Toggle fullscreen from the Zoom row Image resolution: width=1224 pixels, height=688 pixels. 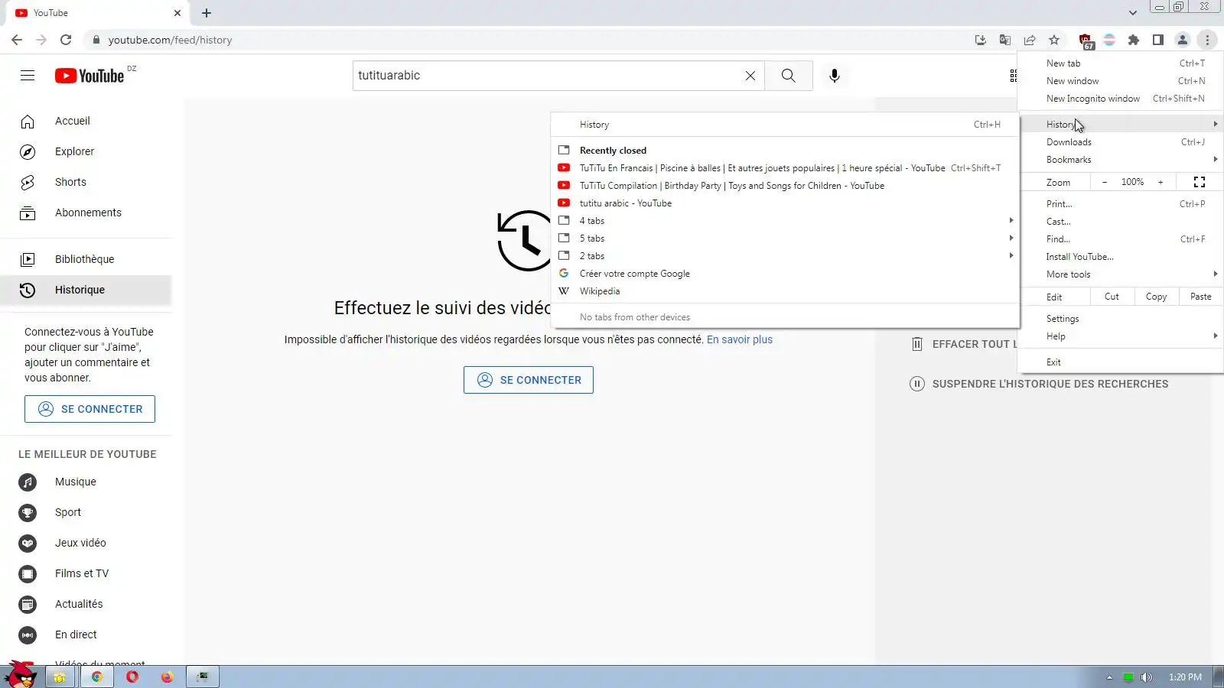click(1200, 182)
